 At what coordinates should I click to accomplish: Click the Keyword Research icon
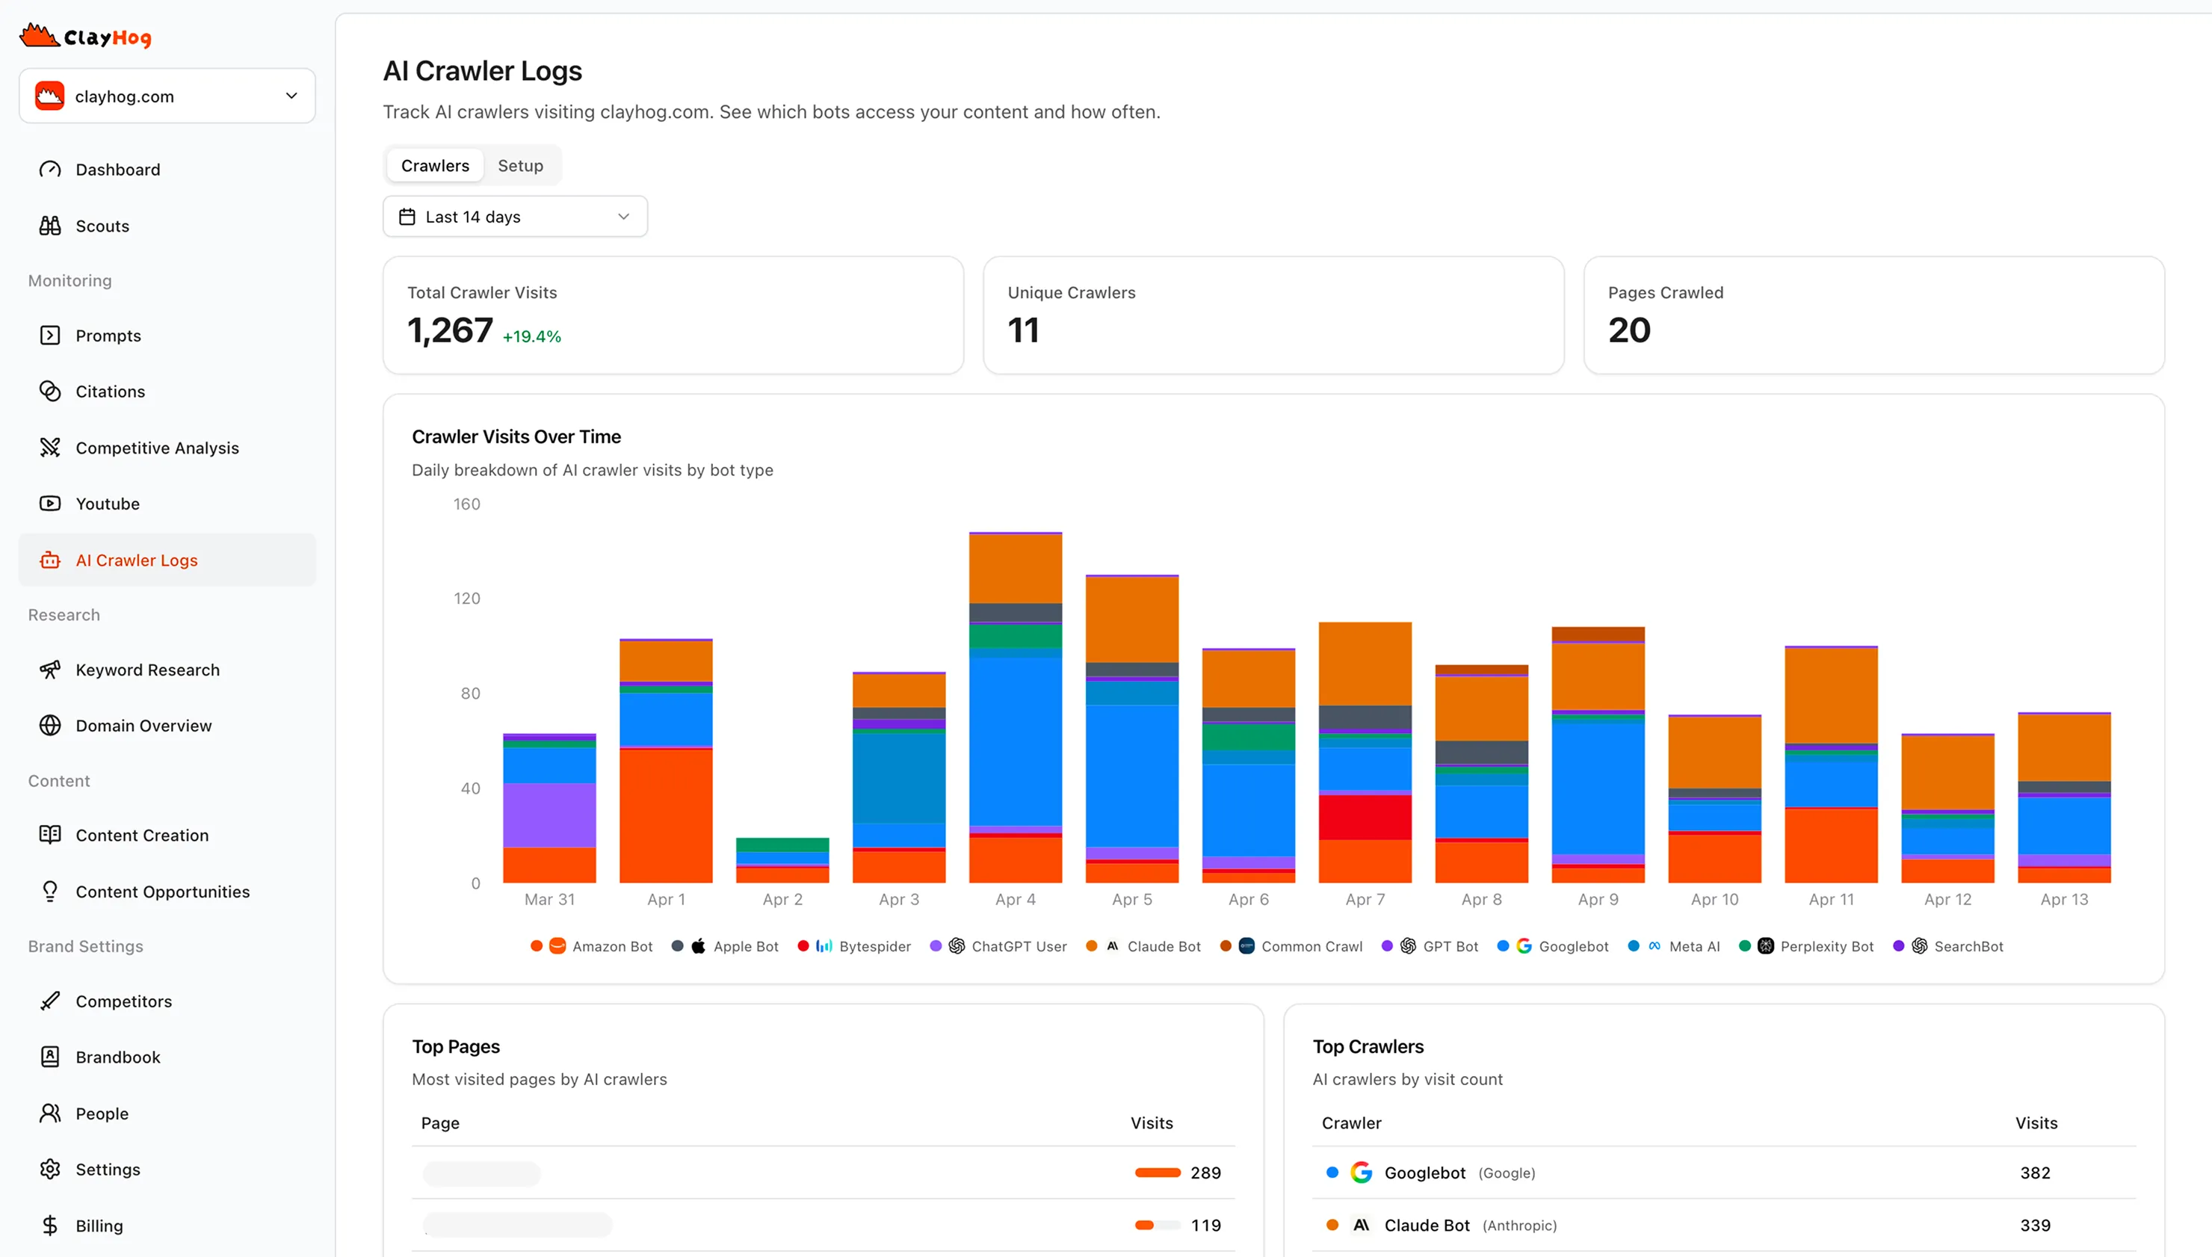click(50, 669)
